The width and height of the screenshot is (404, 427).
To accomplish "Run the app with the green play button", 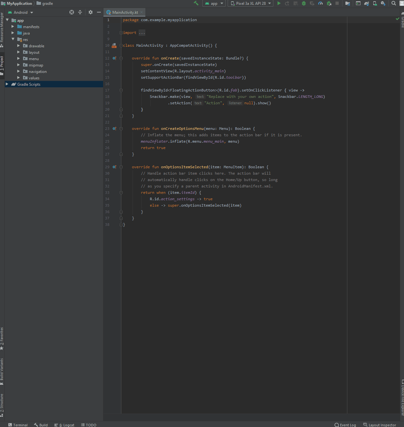I will (x=279, y=3).
